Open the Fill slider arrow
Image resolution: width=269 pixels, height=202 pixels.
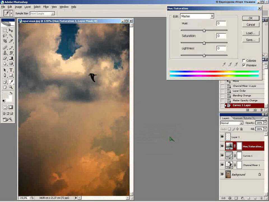[x=265, y=129]
